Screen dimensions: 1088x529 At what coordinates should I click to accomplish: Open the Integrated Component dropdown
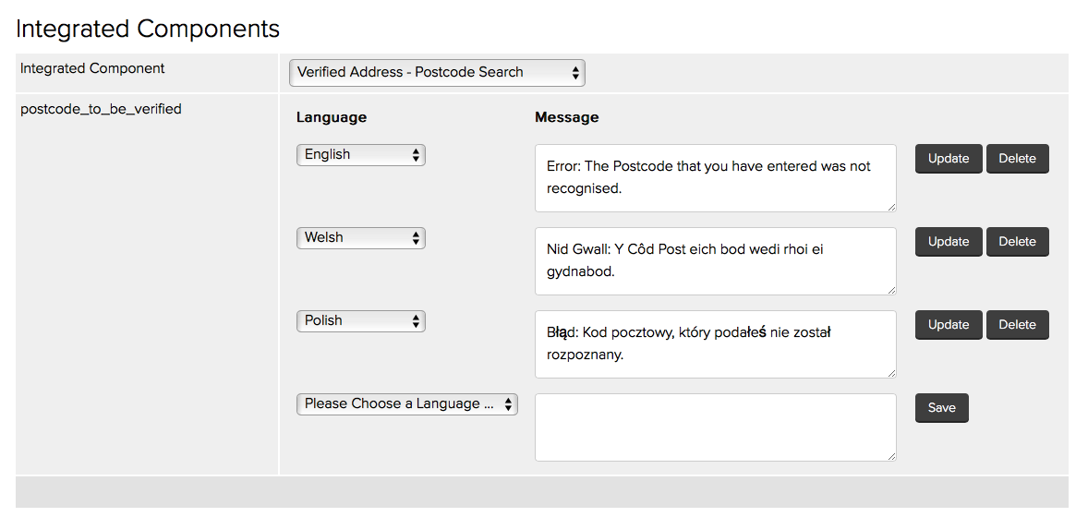[437, 72]
